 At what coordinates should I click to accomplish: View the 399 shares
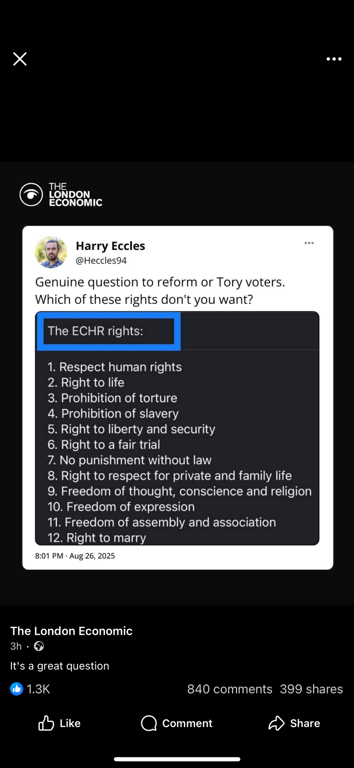tap(311, 689)
